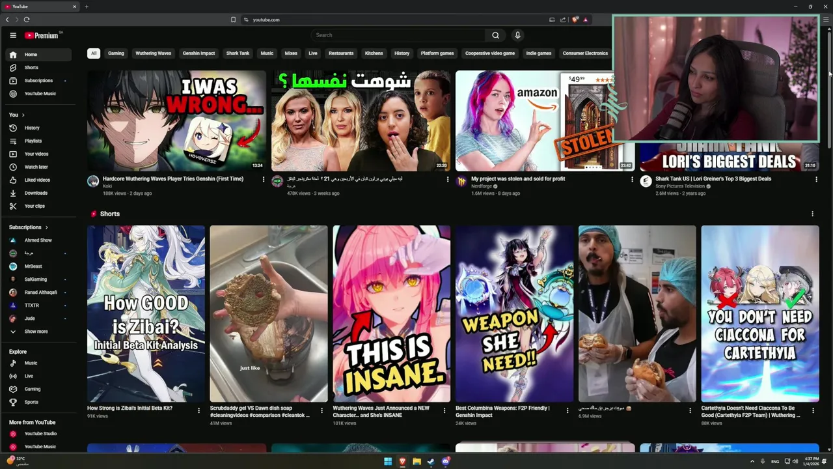Open the I WAS WRONG video thumbnail
The image size is (833, 469).
click(177, 121)
